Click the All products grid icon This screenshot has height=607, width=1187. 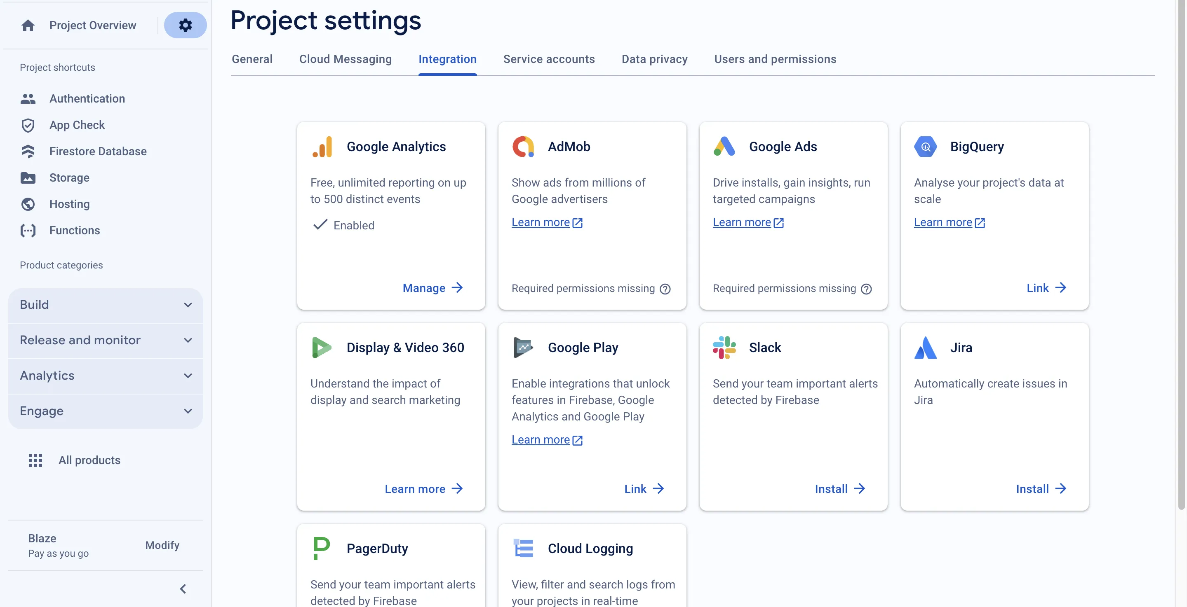tap(35, 460)
